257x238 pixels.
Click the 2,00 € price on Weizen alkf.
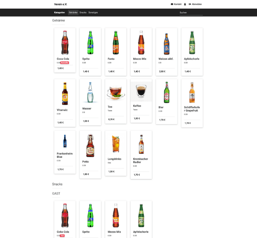(x=162, y=71)
